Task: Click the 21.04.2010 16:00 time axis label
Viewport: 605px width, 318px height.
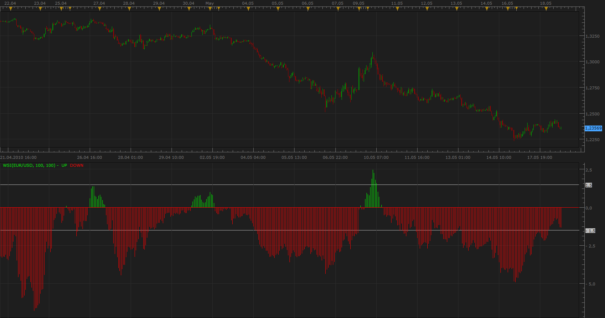Action: point(18,157)
